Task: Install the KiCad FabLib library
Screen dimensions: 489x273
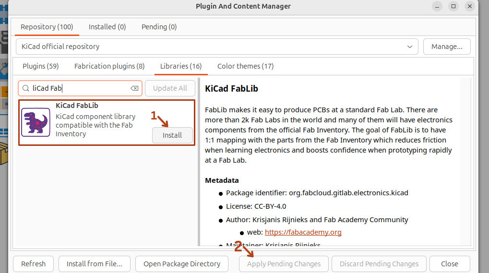Action: [172, 135]
